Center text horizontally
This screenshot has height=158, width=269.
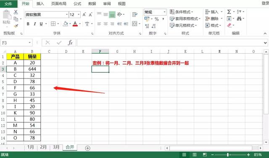click(105, 24)
